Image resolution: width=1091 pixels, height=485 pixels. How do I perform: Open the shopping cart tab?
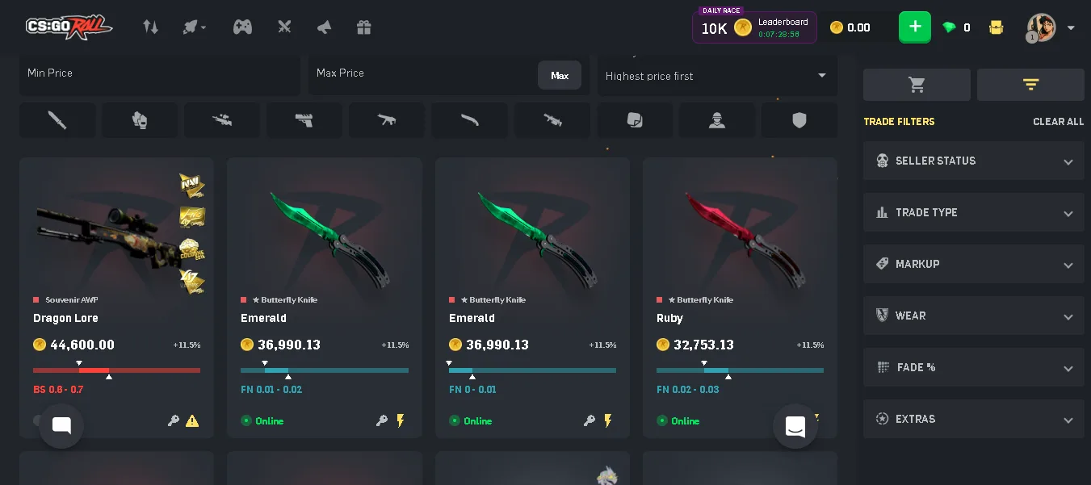point(917,85)
